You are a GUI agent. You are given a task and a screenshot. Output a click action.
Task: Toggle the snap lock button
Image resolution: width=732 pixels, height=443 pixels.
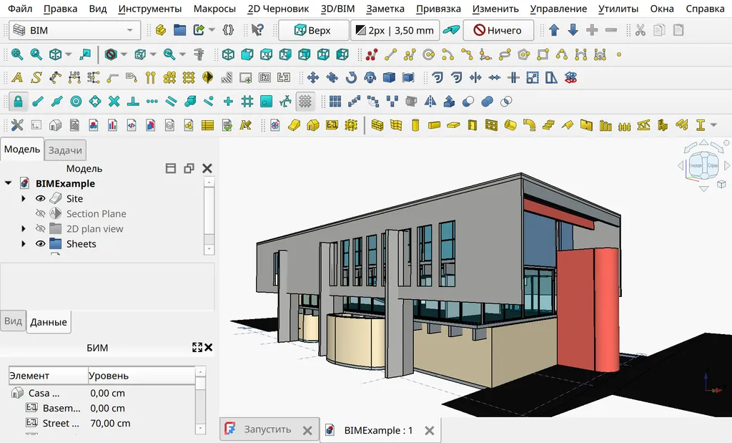[x=18, y=102]
